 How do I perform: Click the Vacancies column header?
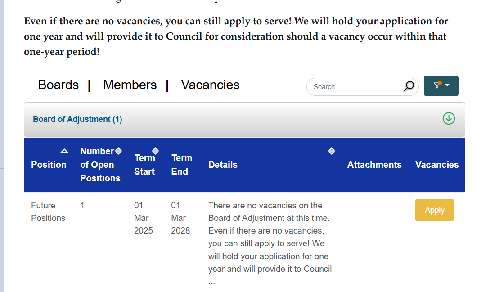click(x=437, y=165)
